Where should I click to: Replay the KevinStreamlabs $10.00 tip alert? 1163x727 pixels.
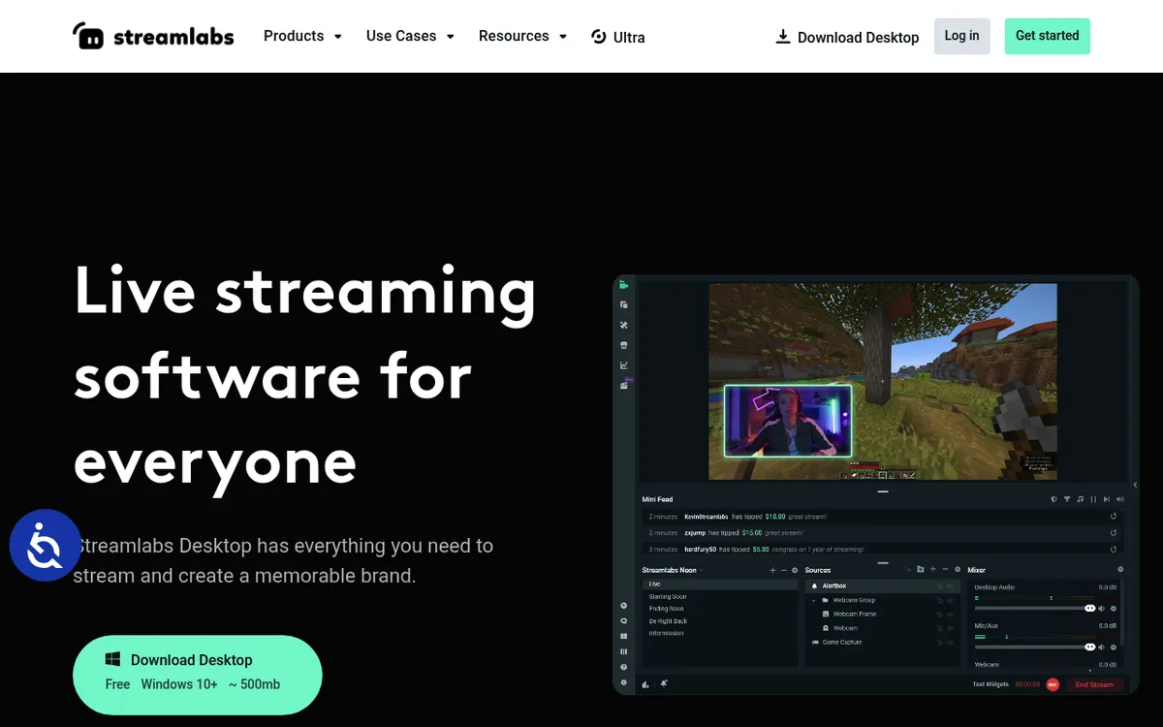coord(1114,516)
